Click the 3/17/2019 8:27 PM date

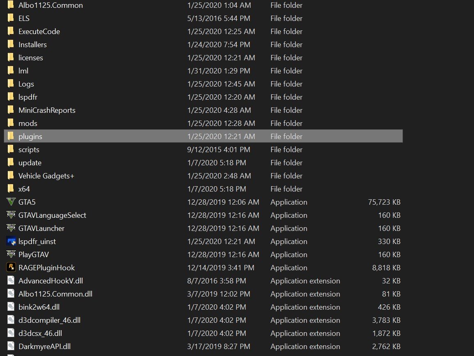click(219, 347)
